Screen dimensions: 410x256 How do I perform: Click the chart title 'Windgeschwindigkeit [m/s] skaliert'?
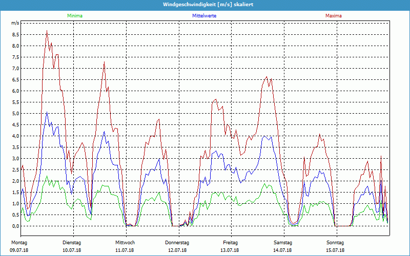coord(208,5)
